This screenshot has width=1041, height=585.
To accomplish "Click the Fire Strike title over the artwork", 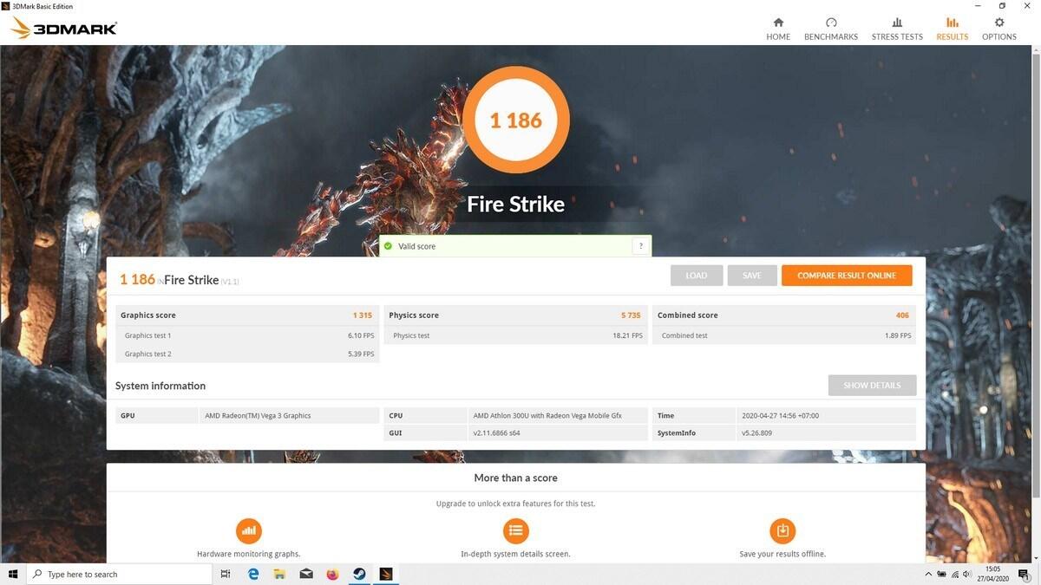I will point(516,205).
